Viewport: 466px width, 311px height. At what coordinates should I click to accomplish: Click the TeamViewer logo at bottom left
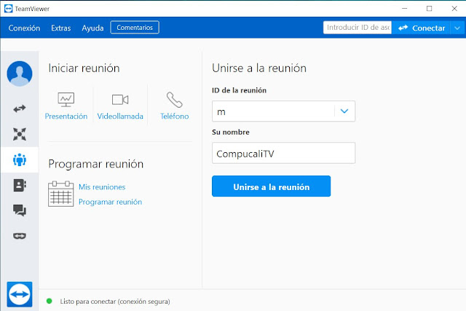point(20,294)
